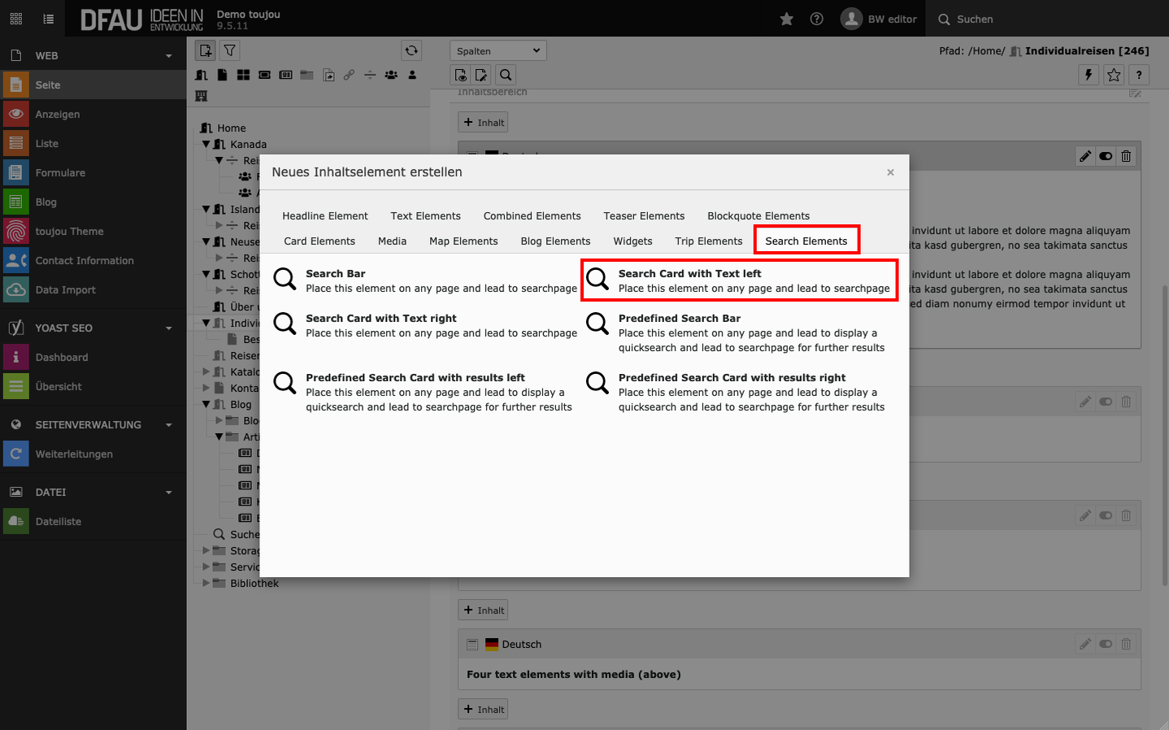This screenshot has height=730, width=1169.
Task: Switch to the Trip Elements tab
Action: tap(708, 241)
